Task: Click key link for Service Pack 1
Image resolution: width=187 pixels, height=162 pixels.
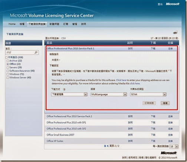Action: point(170,48)
